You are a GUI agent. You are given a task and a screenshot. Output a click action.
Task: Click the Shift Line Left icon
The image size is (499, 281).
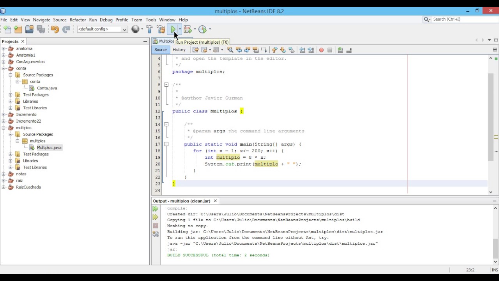[302, 50]
